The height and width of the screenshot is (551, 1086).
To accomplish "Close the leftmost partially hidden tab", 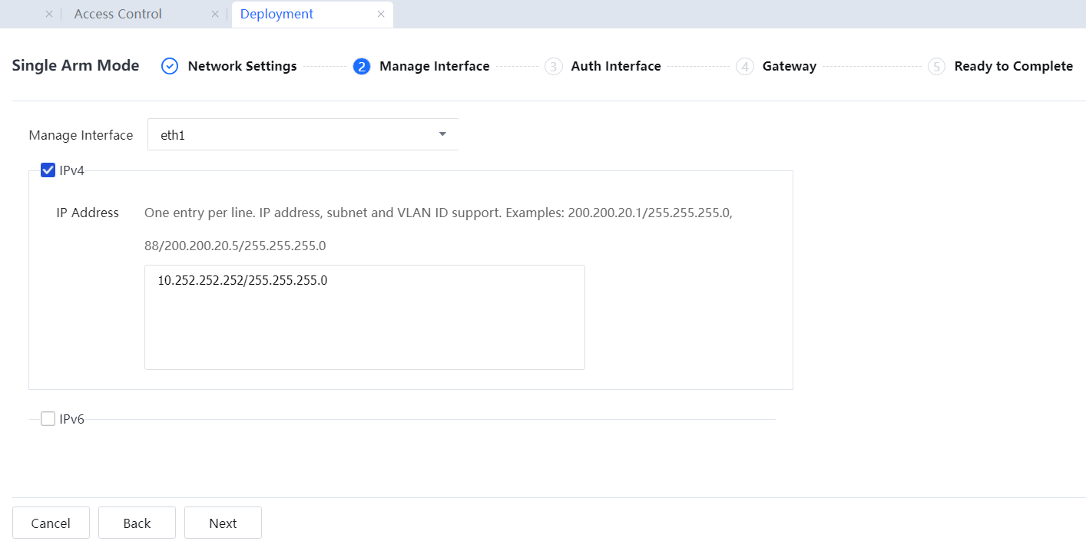I will pos(49,15).
